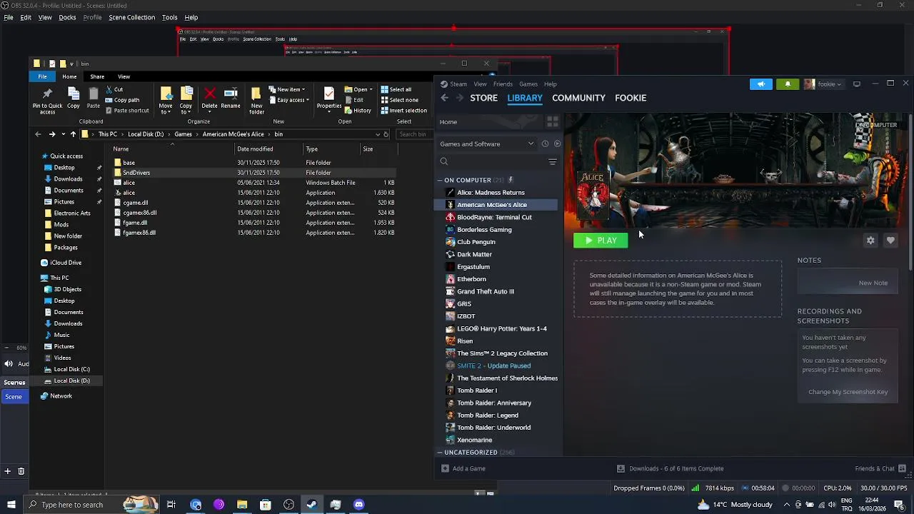Open the FOOKIE profile tab in Steam
This screenshot has height=514, width=914.
pos(631,98)
